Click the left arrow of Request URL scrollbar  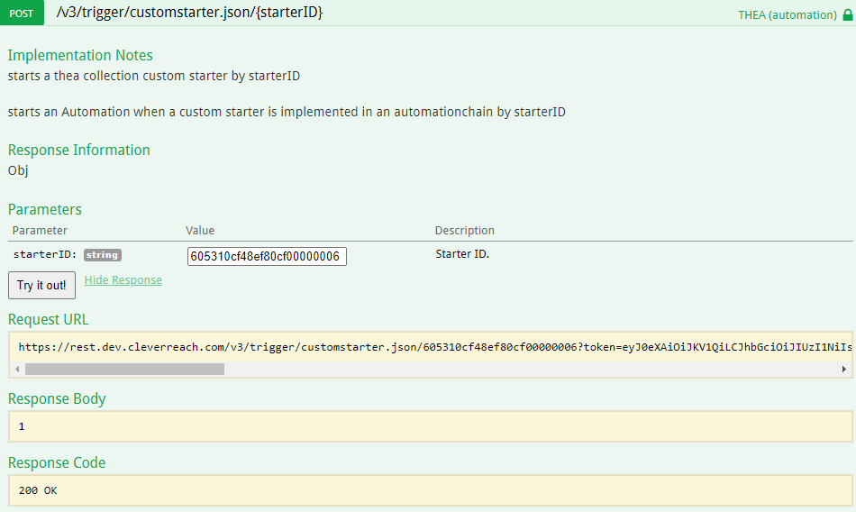16,369
